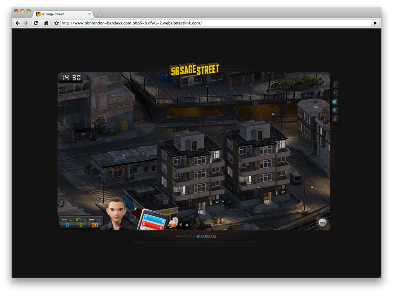Close the 56 Sage Street tab

(x=89, y=14)
